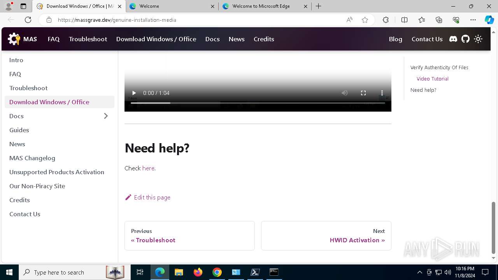The height and width of the screenshot is (280, 498).
Task: Expand the Docs sidebar chevron
Action: click(106, 116)
